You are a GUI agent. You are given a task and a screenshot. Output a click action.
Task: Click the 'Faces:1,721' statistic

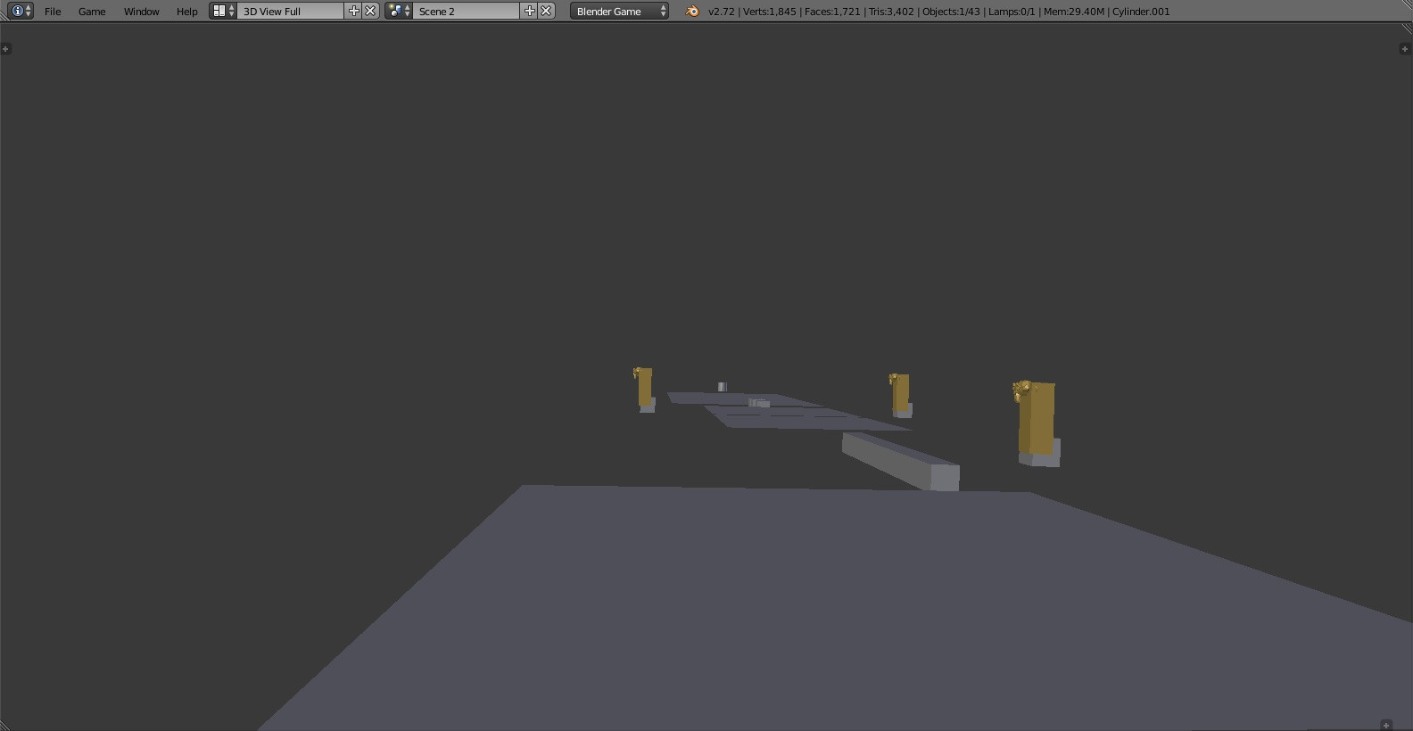(x=832, y=12)
